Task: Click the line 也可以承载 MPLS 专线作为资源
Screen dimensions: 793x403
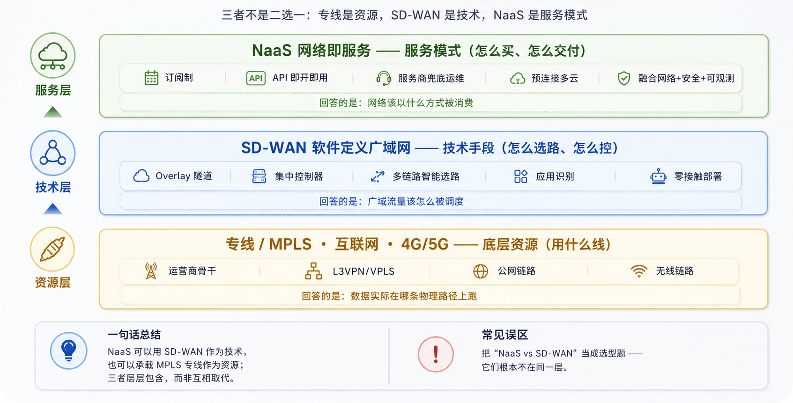Action: [176, 365]
